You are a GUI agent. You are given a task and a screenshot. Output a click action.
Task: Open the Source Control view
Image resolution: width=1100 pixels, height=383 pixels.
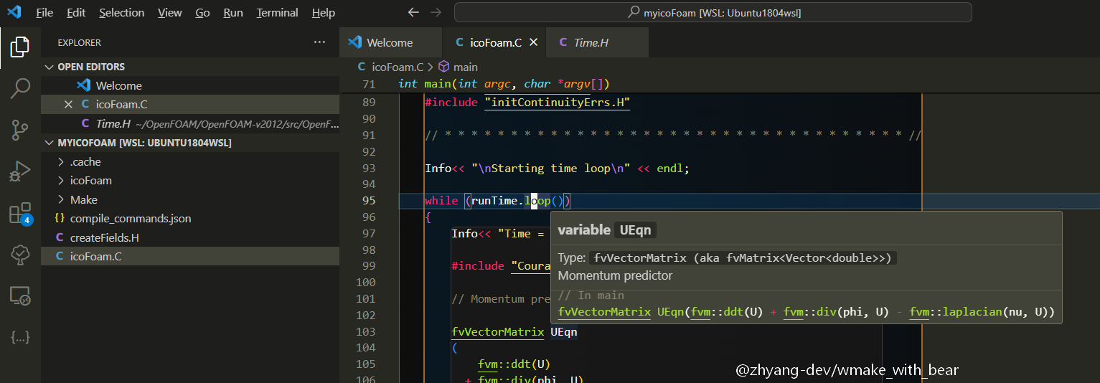pos(20,131)
